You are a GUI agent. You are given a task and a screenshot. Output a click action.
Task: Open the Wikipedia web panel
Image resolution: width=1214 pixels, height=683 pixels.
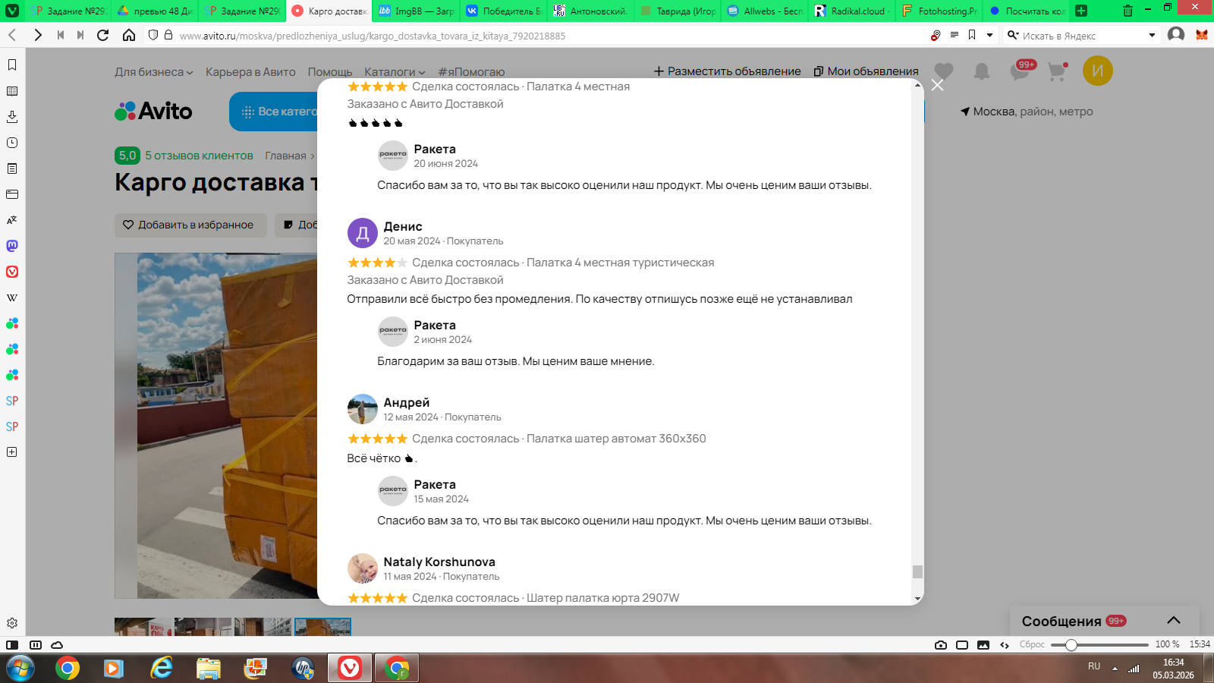click(x=12, y=297)
